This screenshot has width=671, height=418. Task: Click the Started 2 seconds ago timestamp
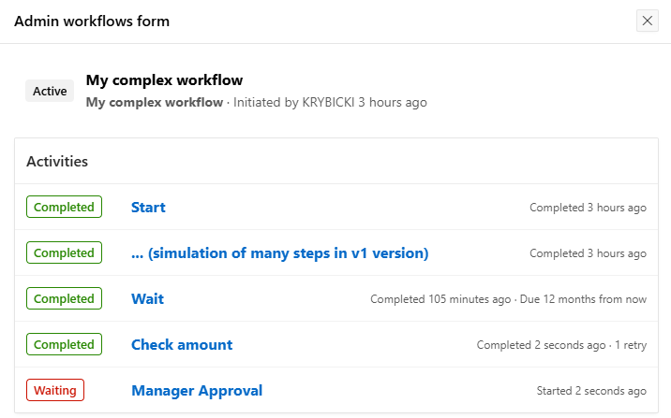tap(591, 391)
